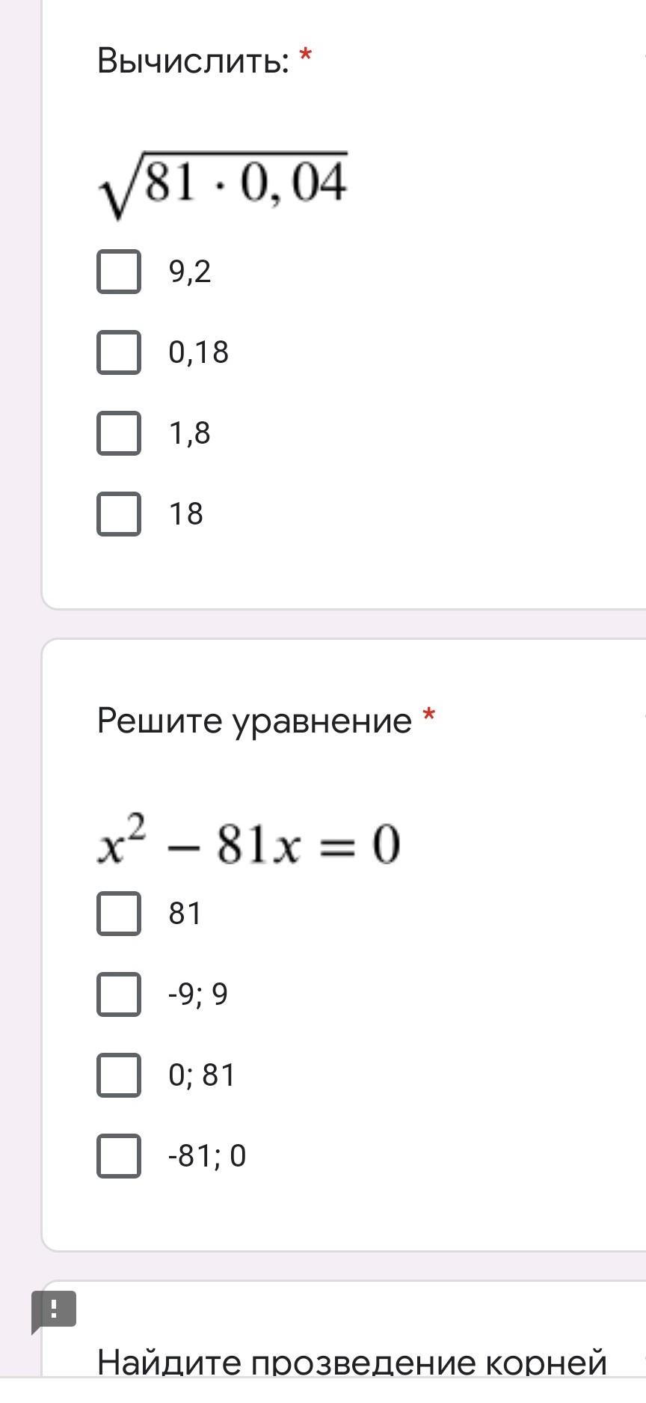Click the -9; 9 option label text
Viewport: 646px width, 1403px height.
click(198, 994)
